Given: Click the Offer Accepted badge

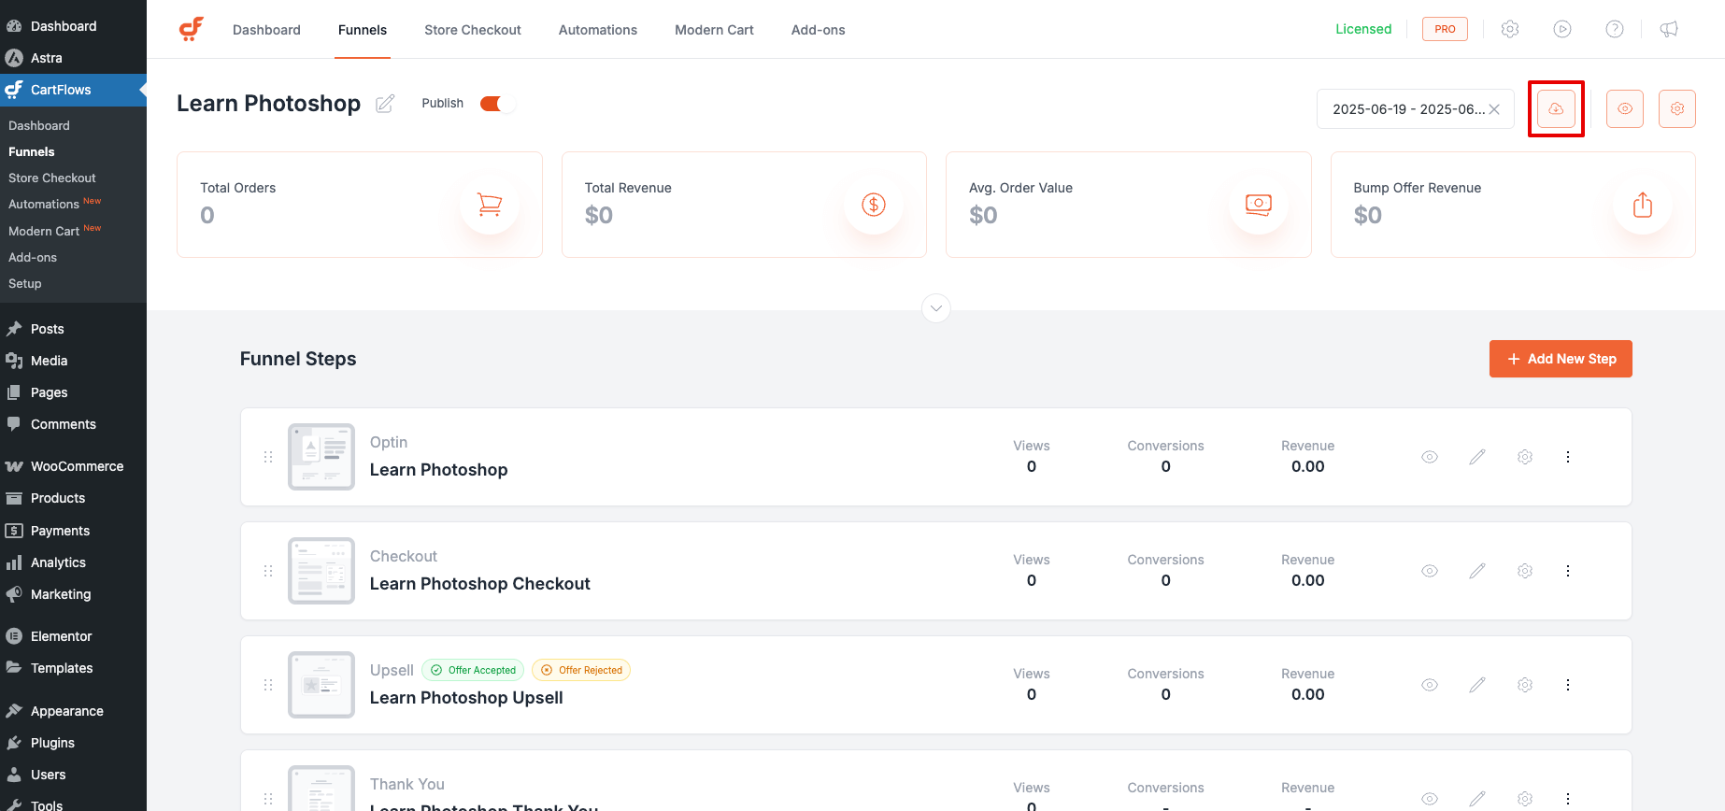Looking at the screenshot, I should (x=473, y=670).
